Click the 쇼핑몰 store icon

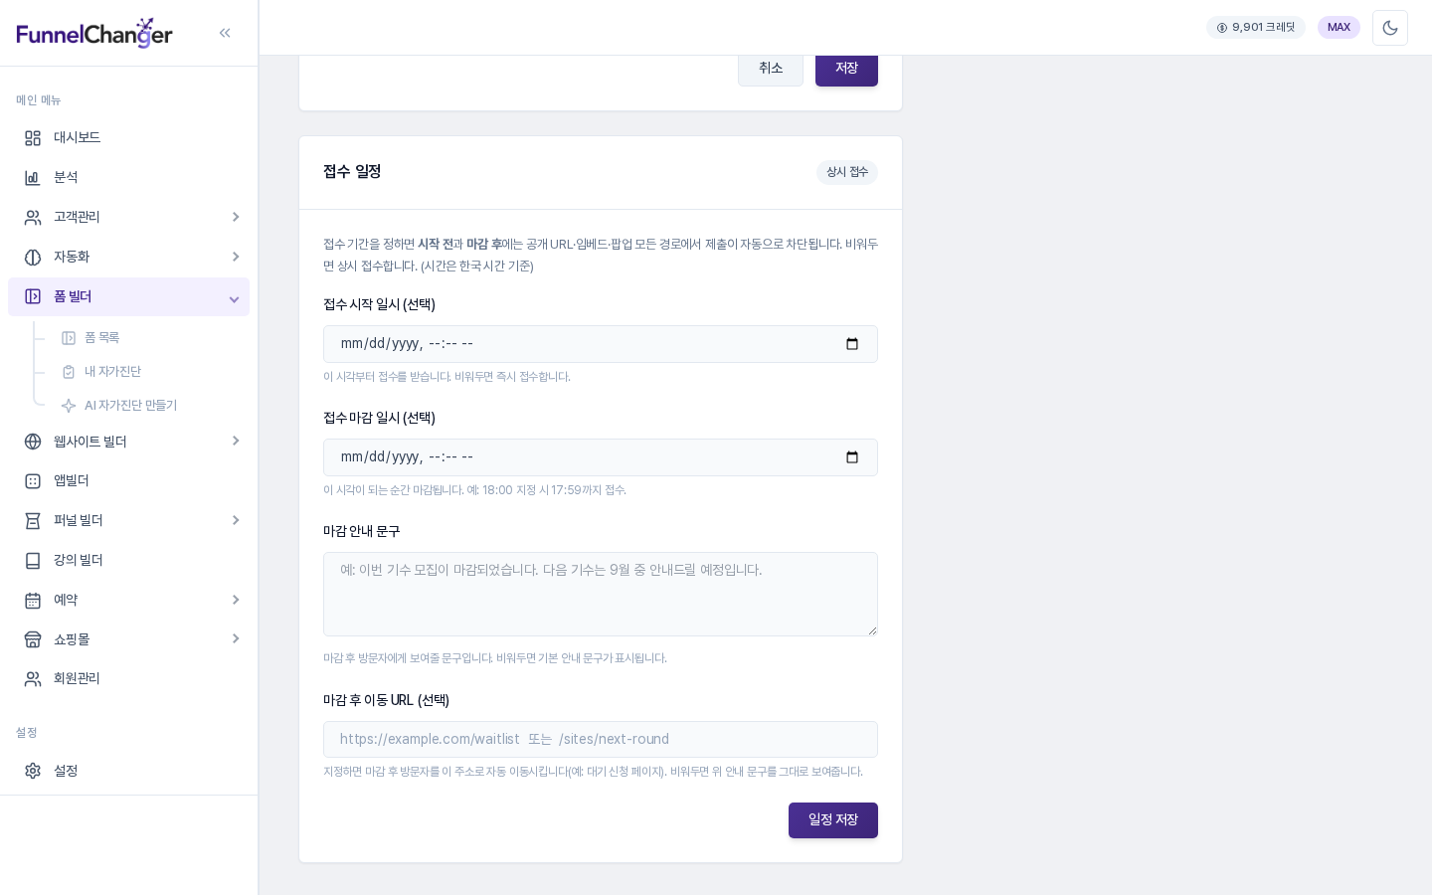coord(33,639)
